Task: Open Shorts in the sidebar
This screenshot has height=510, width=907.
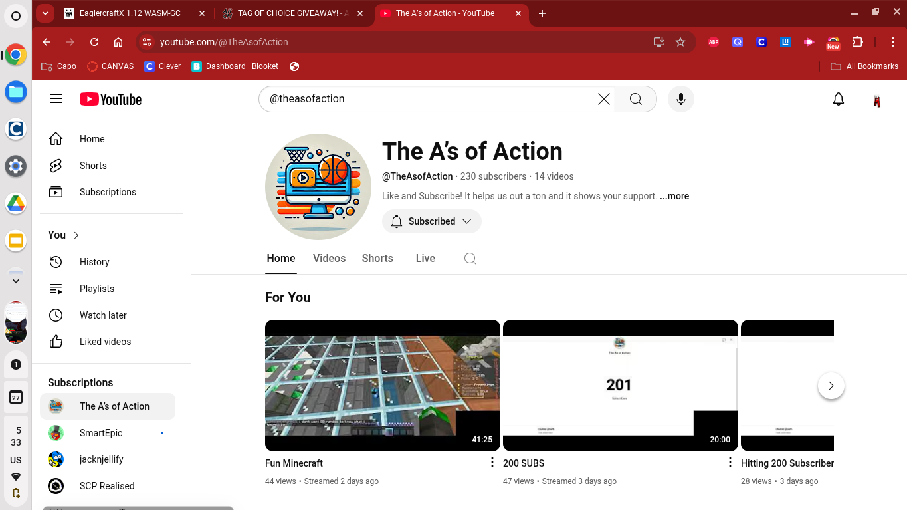Action: tap(108, 166)
